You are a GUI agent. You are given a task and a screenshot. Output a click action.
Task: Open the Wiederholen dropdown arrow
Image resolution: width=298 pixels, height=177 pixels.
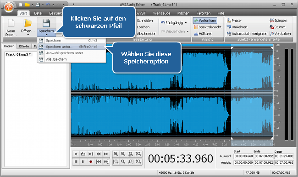pyautogui.click(x=188, y=31)
